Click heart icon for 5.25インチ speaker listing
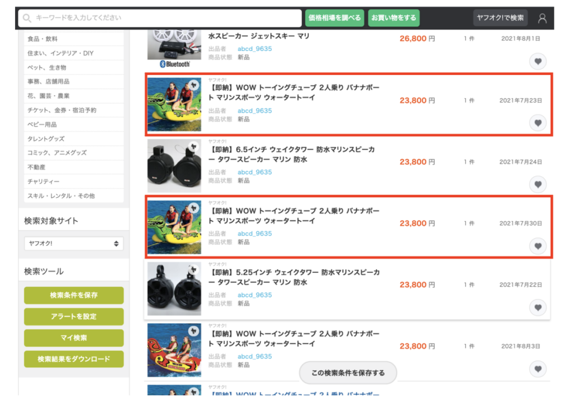The width and height of the screenshot is (574, 401). click(538, 307)
